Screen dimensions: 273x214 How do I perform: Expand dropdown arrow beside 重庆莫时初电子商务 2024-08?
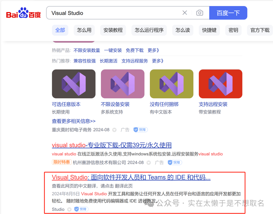[x=114, y=130]
